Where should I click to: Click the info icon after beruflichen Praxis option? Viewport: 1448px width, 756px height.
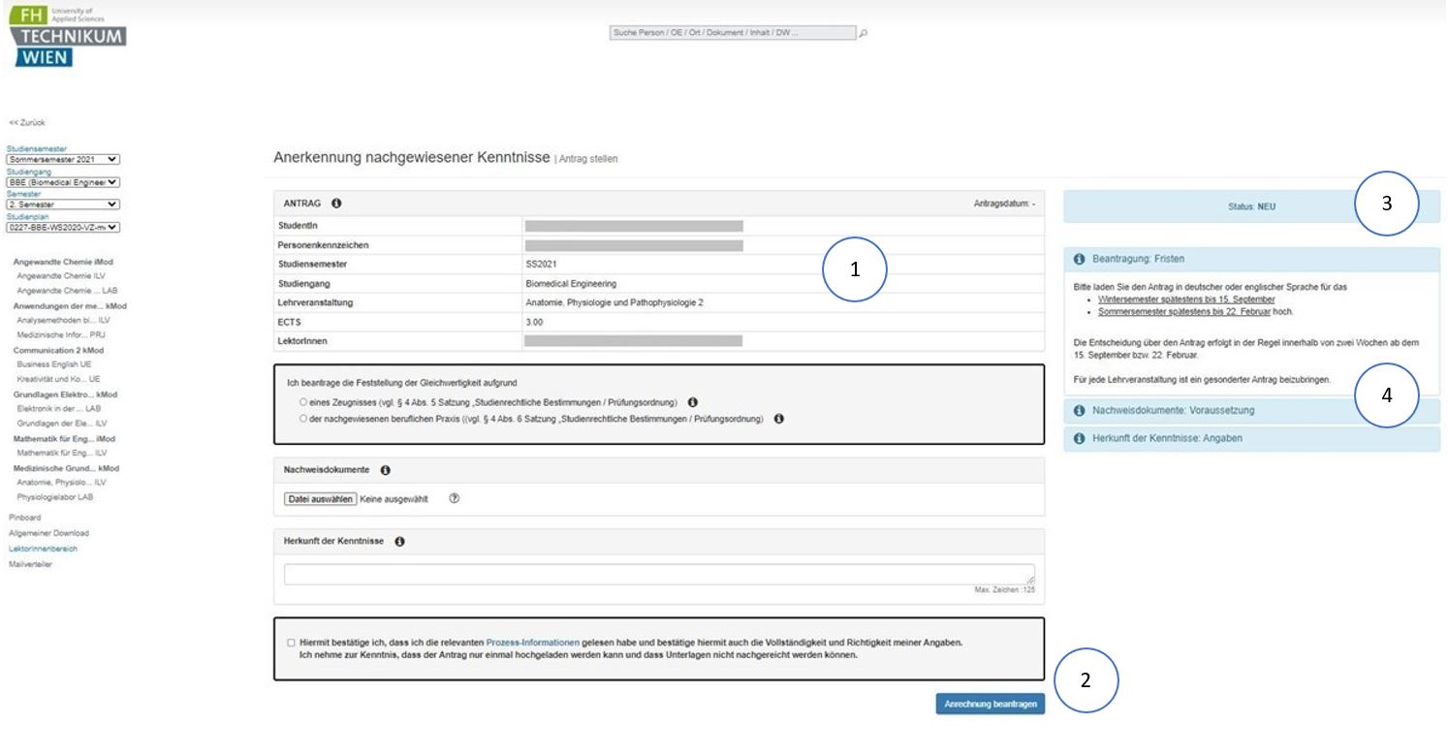(x=778, y=419)
